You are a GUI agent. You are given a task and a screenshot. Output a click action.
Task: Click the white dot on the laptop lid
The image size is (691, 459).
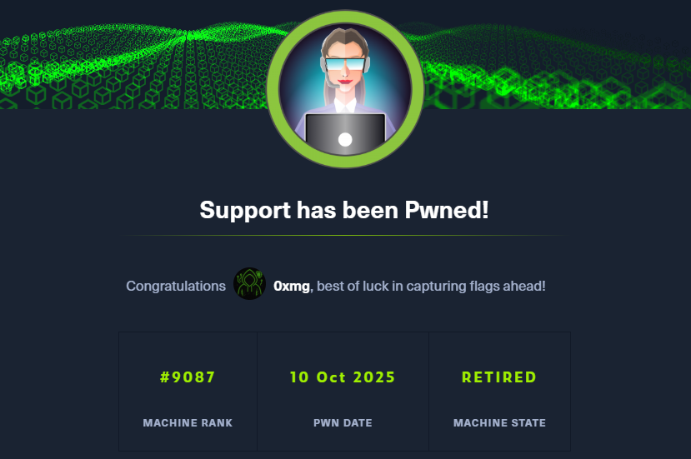[345, 140]
